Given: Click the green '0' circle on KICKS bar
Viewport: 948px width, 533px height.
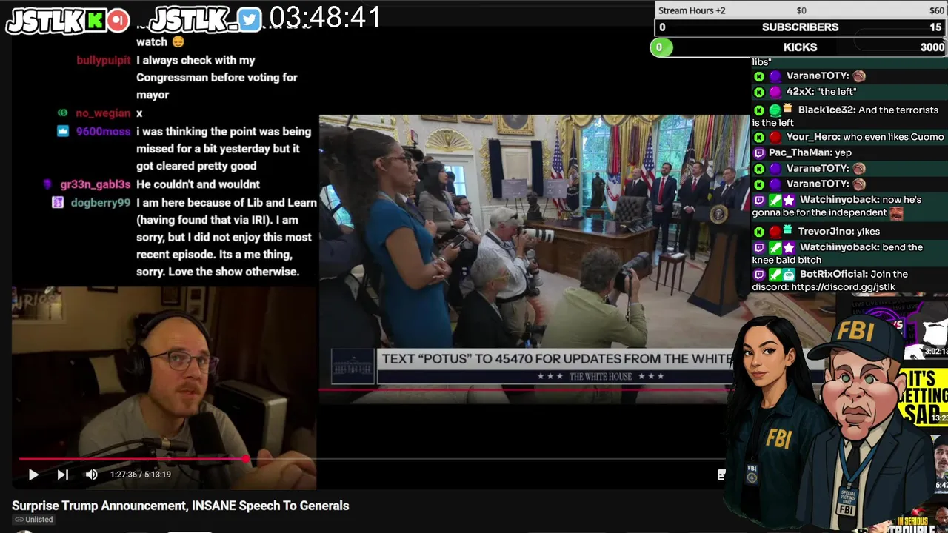Looking at the screenshot, I should [661, 47].
